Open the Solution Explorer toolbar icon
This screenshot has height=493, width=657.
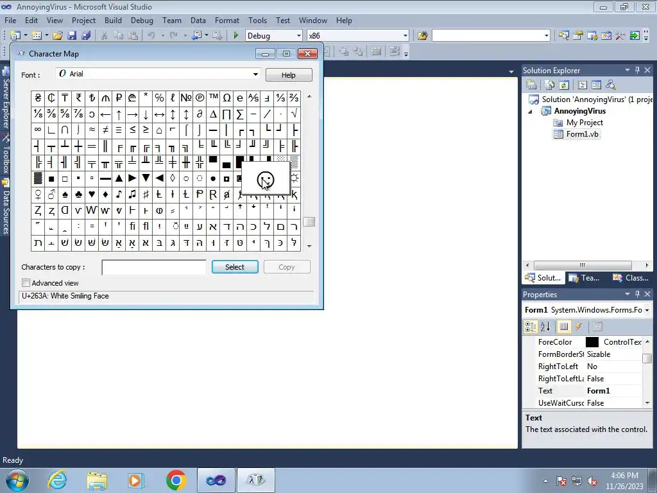[x=563, y=36]
